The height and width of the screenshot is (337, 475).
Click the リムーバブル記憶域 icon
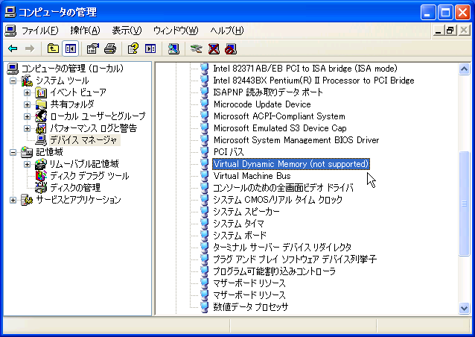click(41, 164)
